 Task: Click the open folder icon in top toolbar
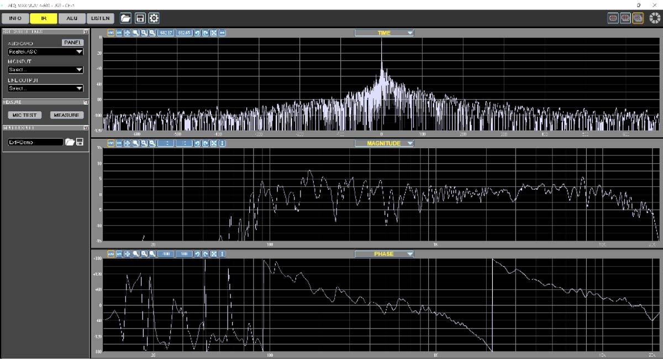point(126,18)
